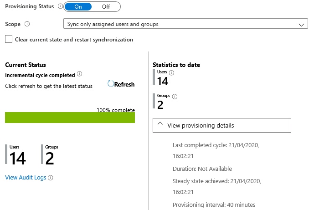Click the Refresh status text

[x=124, y=84]
